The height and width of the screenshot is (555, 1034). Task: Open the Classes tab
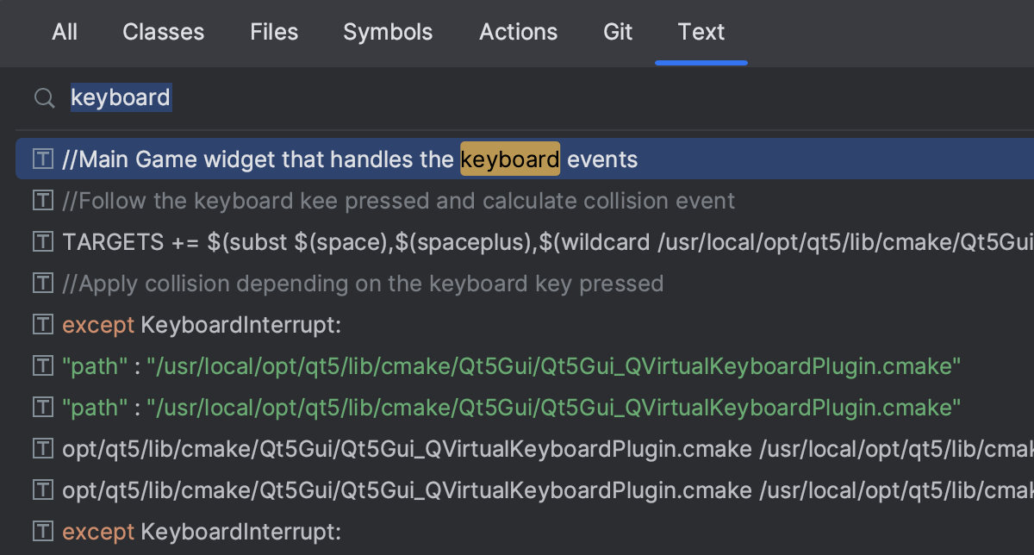(164, 33)
